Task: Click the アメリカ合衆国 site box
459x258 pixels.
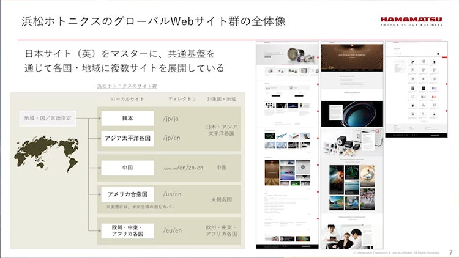Action: (127, 194)
